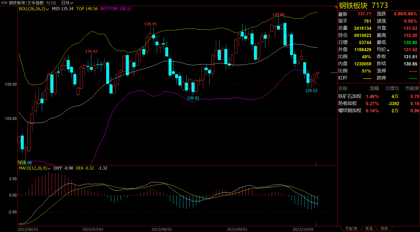Switch to the 贡献度 tab
This screenshot has width=420, height=232.
click(351, 228)
